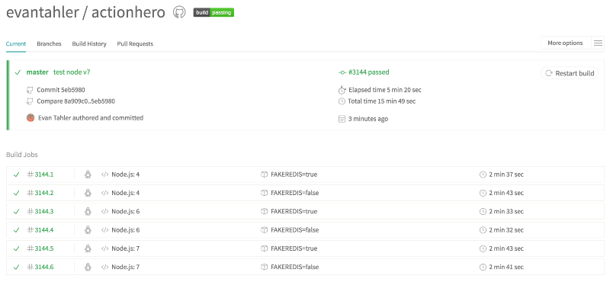Click the #3144 passed build link
Screen dimensions: 610x282
click(369, 72)
